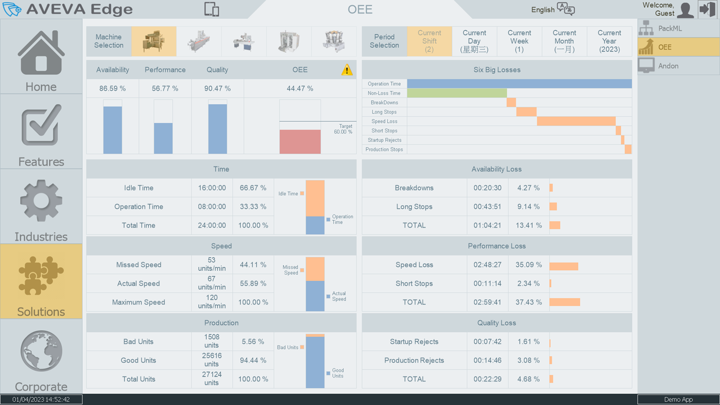Click the OEE yellow warning triangle
The height and width of the screenshot is (405, 720).
point(347,70)
